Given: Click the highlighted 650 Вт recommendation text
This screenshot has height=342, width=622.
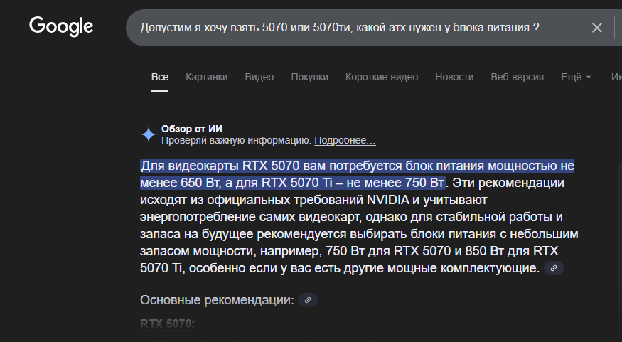Looking at the screenshot, I should [x=357, y=174].
